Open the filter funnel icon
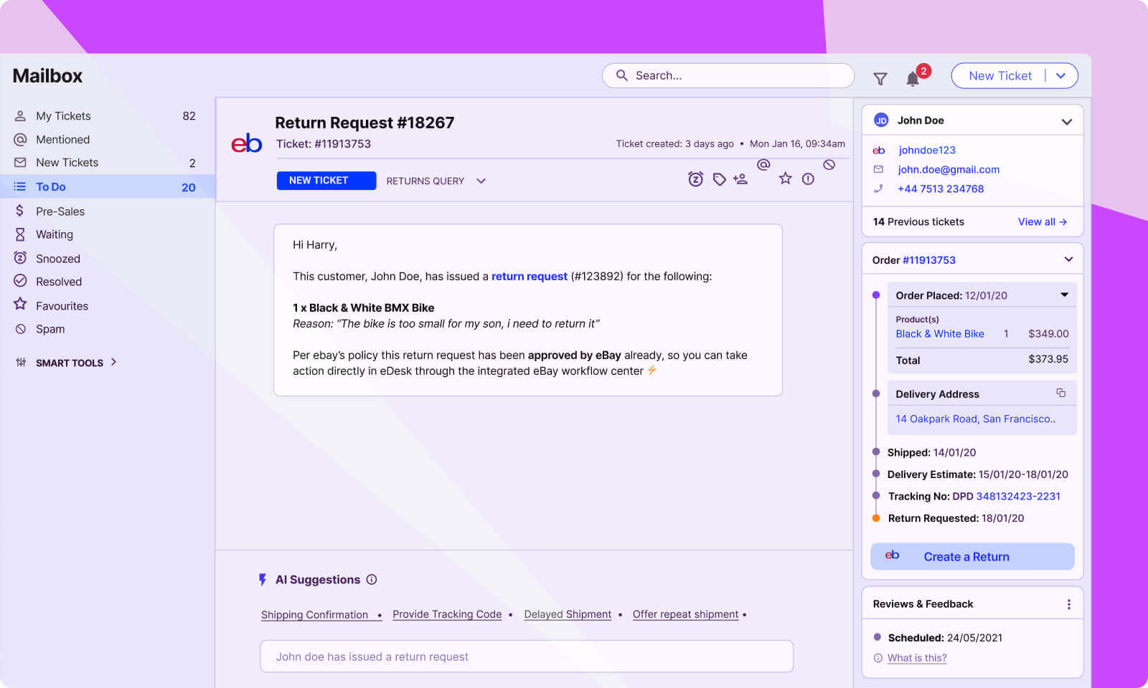Screen dimensions: 1148x688 (880, 78)
